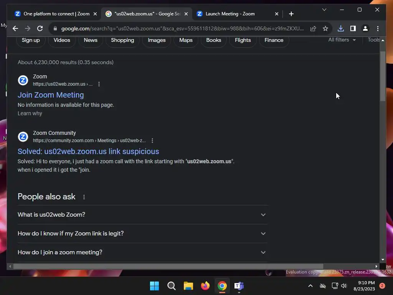The image size is (393, 295).
Task: Click the community.zoom.com breadcrumb URL
Action: [89, 141]
